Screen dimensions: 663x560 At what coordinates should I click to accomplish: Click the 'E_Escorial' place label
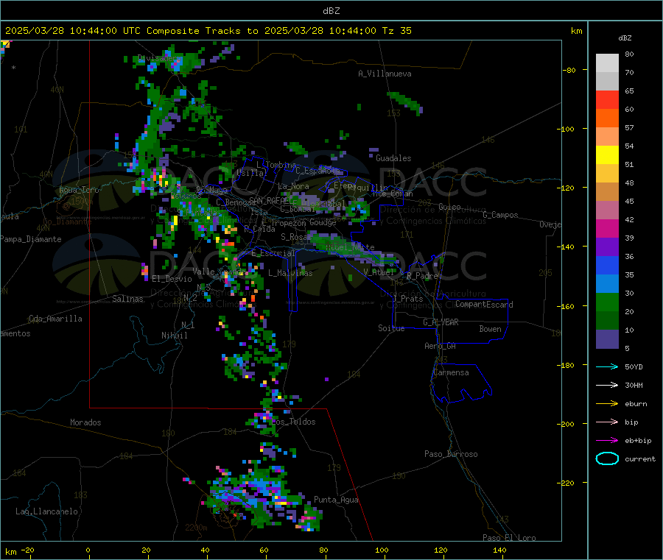point(273,253)
